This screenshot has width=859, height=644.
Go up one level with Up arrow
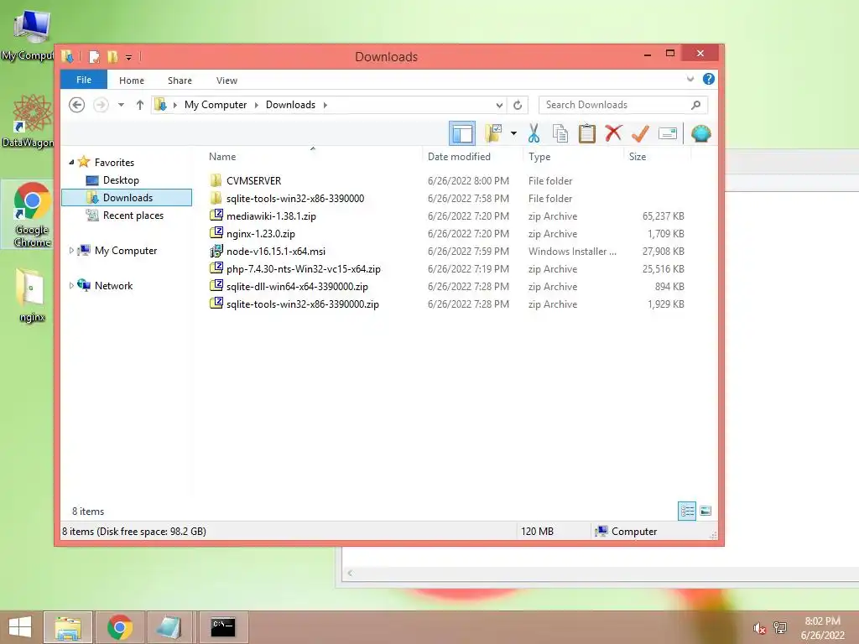click(x=140, y=105)
